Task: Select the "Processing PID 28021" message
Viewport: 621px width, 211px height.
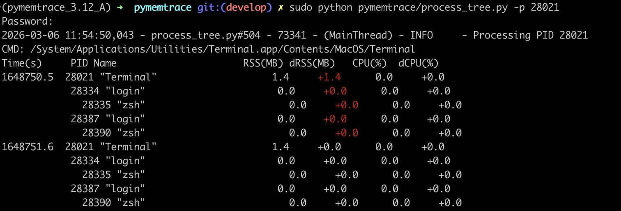Action: 530,35
